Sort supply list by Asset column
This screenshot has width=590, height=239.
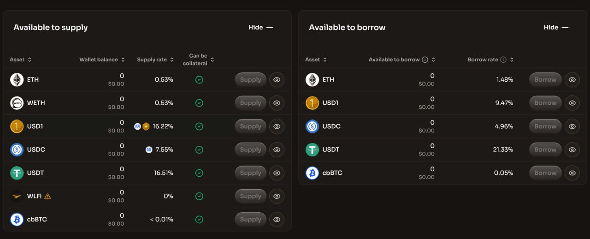pyautogui.click(x=21, y=60)
